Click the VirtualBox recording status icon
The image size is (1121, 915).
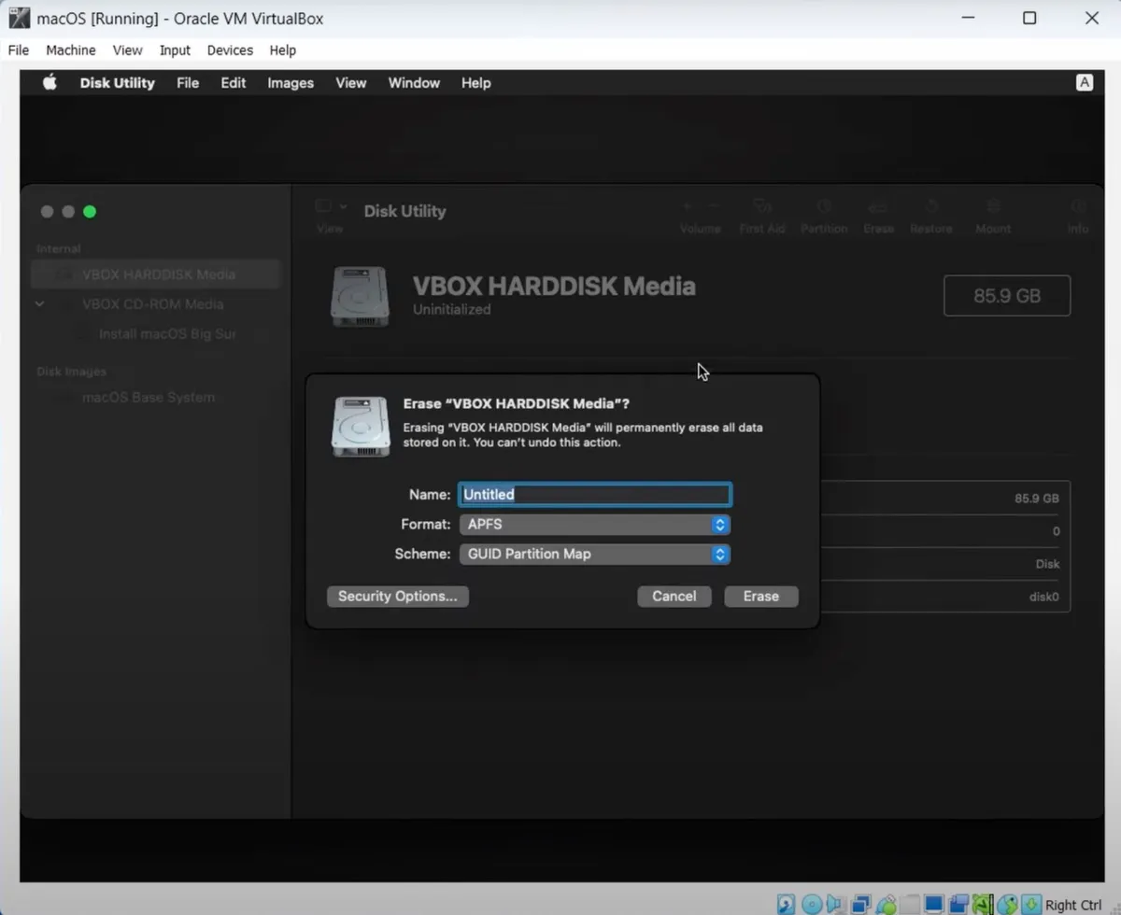(x=958, y=904)
